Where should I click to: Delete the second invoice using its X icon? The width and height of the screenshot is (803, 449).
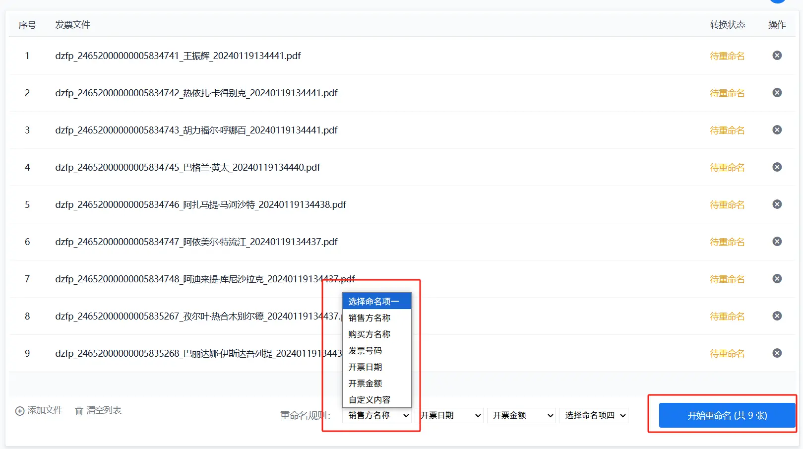tap(777, 93)
